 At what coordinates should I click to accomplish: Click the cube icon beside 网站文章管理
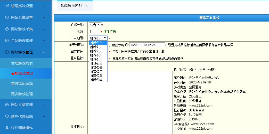coord(7,105)
